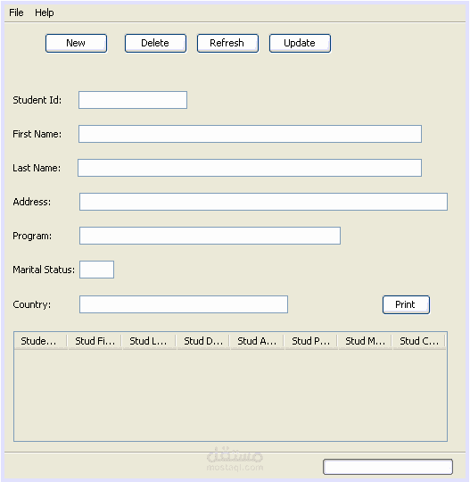
Task: Select the Marital Status field
Action: pyautogui.click(x=96, y=270)
